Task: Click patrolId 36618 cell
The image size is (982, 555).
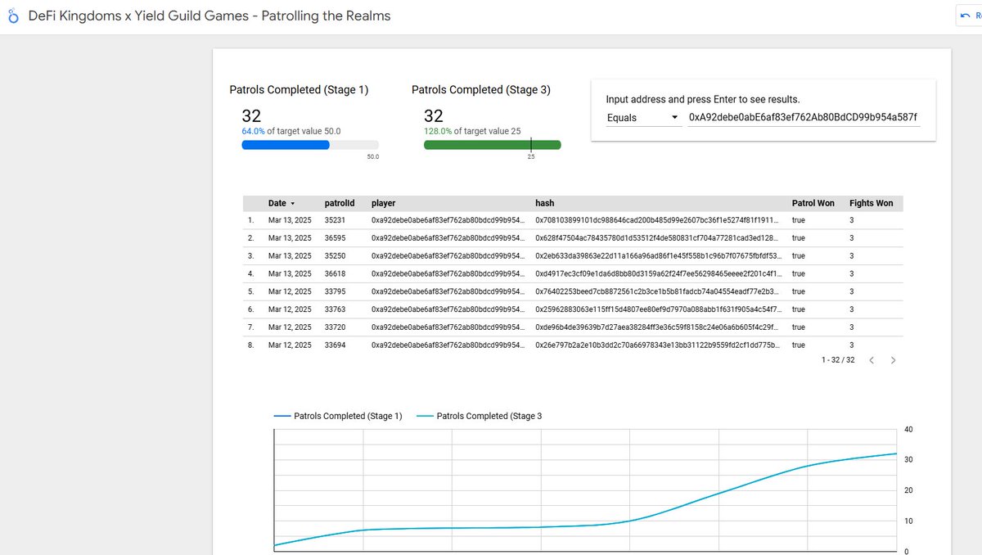Action: [x=335, y=274]
